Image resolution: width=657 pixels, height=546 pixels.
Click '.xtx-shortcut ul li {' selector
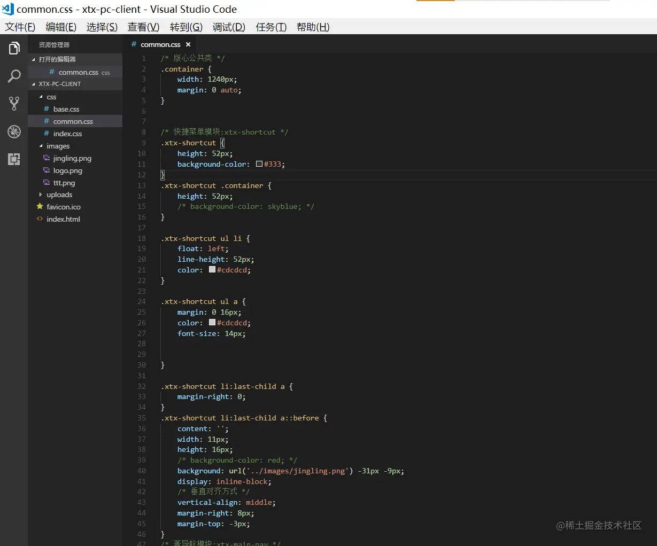click(x=205, y=238)
